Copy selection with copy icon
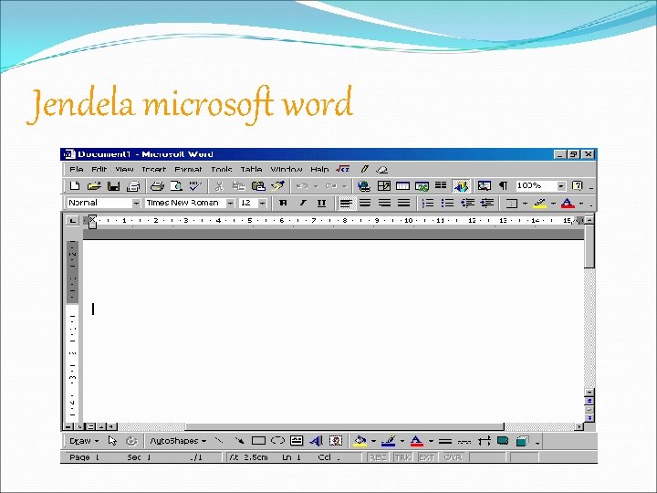 tap(239, 185)
